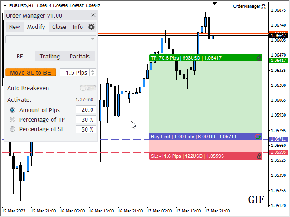Click the OrderManager smiley face icon
290x217 pixels.
[x=263, y=6]
